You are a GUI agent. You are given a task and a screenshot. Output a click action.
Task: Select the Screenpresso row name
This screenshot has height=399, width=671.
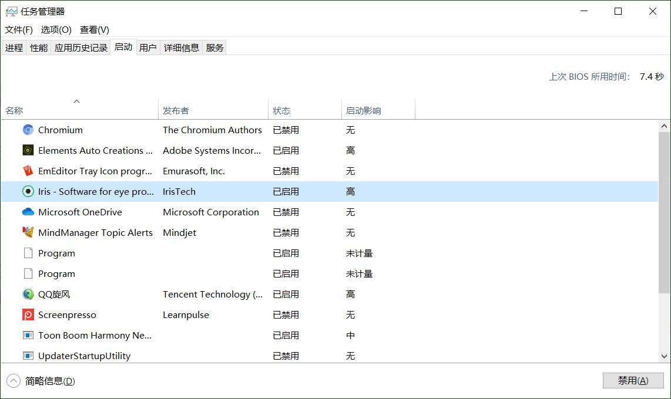click(67, 315)
